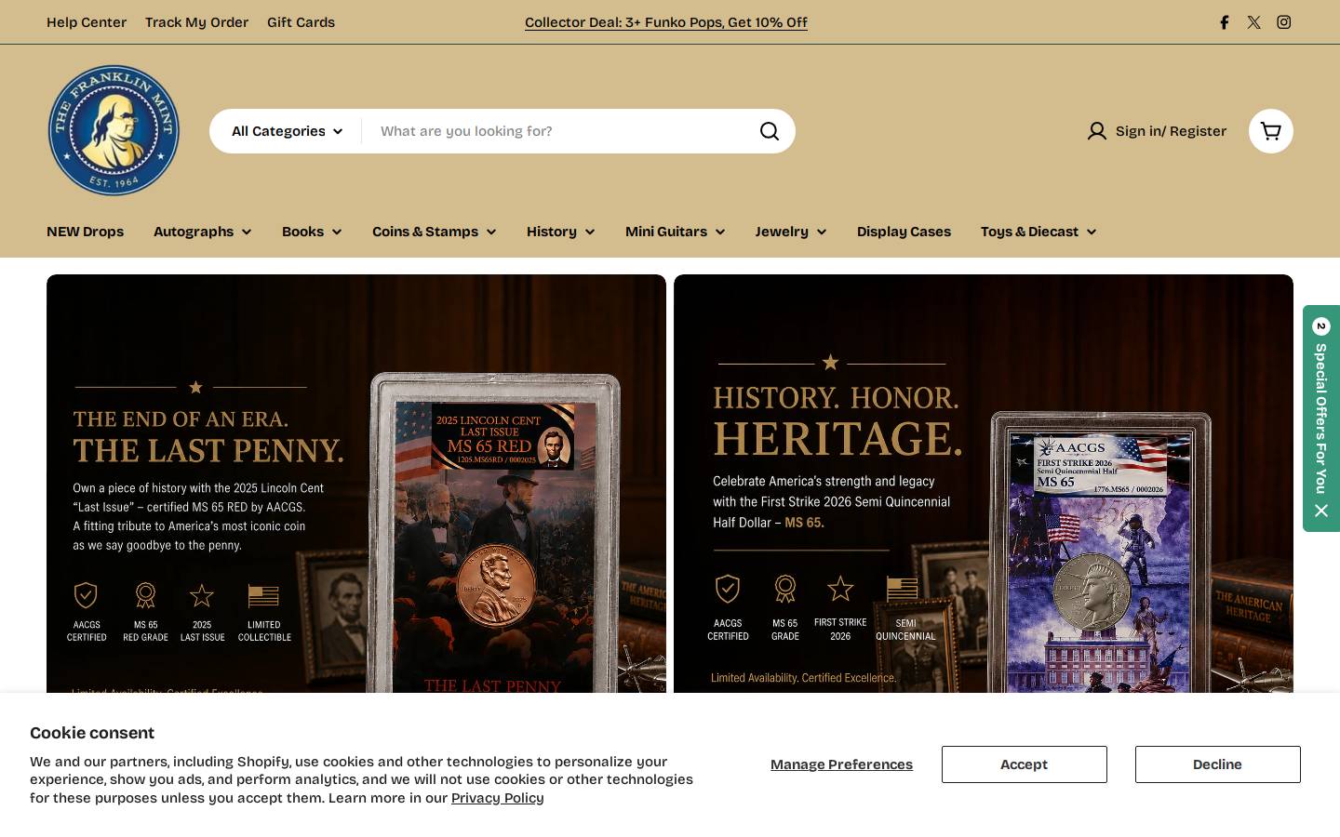Screen dimensions: 1340x837
Task: Open Track My Order link
Action: 196,22
